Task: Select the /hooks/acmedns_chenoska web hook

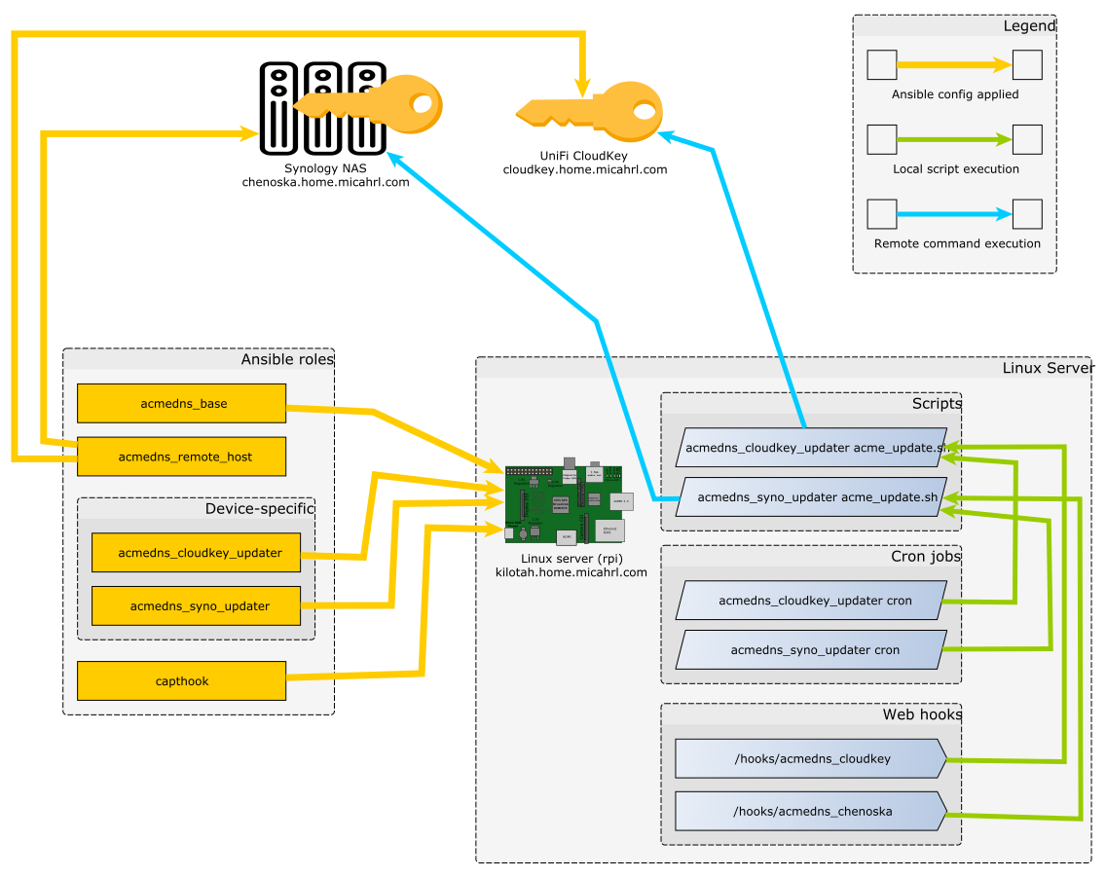Action: coord(810,811)
